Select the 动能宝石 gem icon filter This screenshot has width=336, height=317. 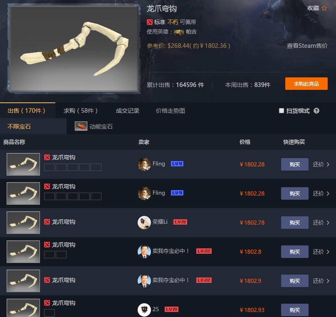[81, 126]
